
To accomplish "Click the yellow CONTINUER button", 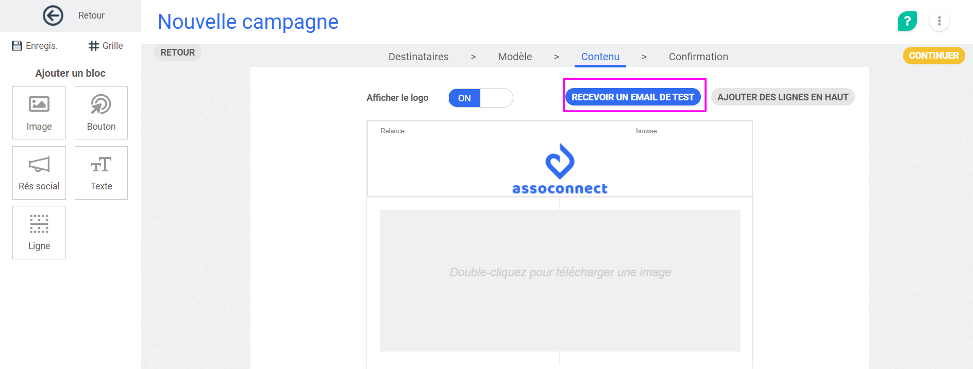I will click(934, 56).
